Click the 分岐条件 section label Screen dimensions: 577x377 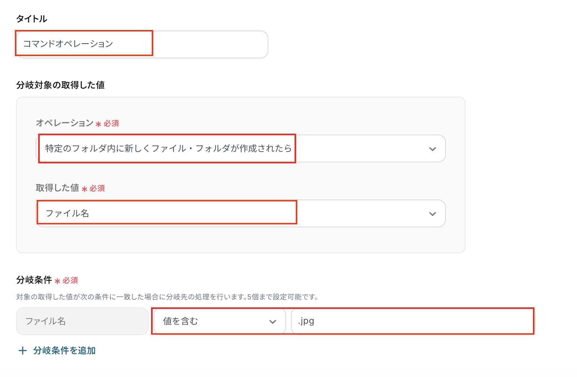click(34, 280)
